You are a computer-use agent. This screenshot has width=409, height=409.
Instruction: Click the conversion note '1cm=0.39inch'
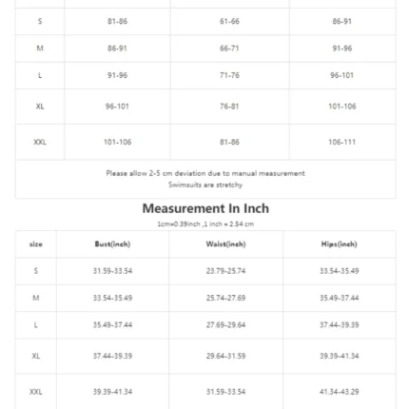(x=179, y=224)
